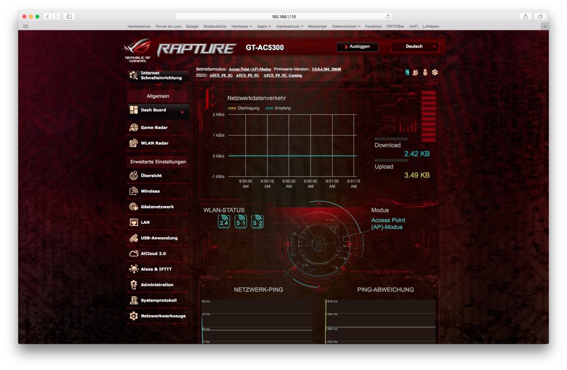The width and height of the screenshot is (567, 370).
Task: Open the Favorites grid icon
Action: [25, 26]
